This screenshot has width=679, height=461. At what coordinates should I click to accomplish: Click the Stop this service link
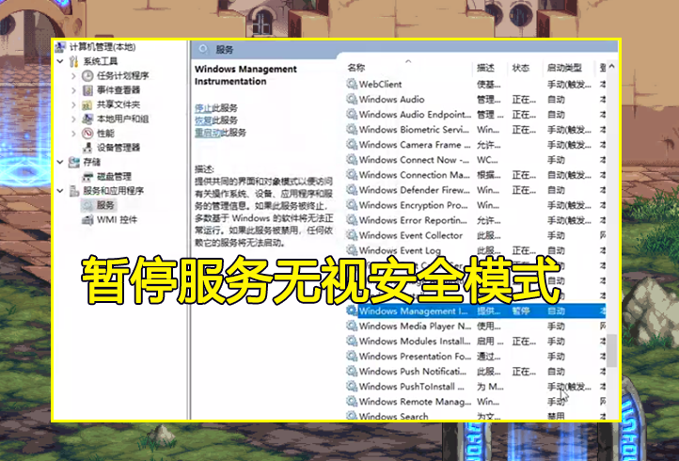(202, 108)
